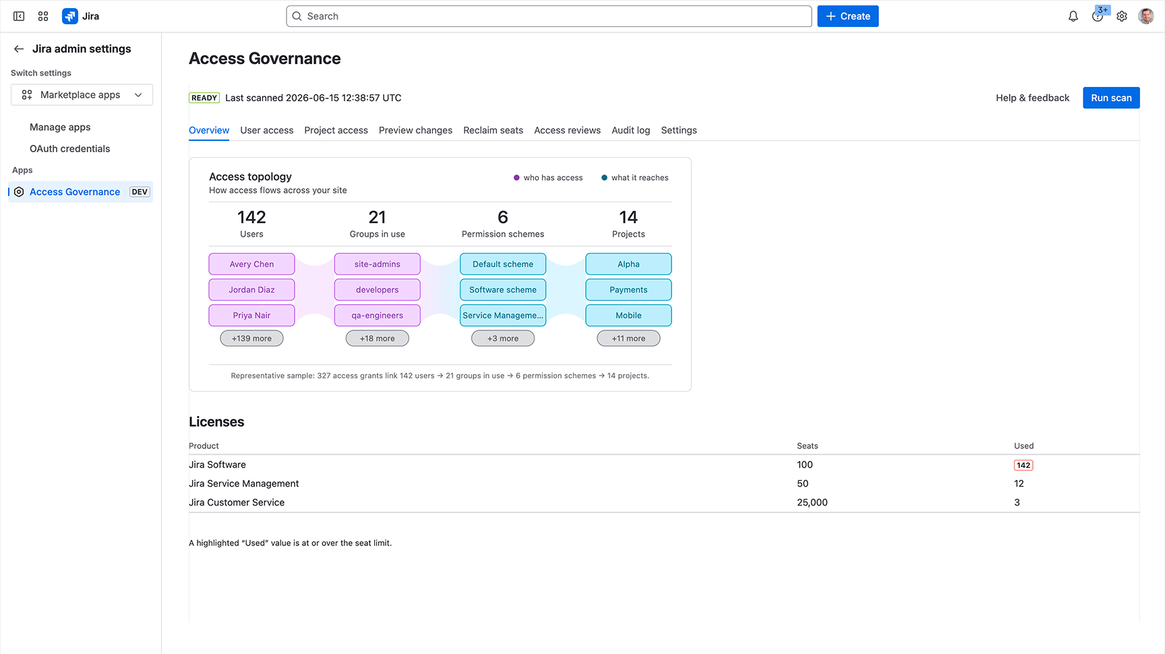1165x654 pixels.
Task: Click the Marketplace apps grid icon
Action: pyautogui.click(x=27, y=95)
